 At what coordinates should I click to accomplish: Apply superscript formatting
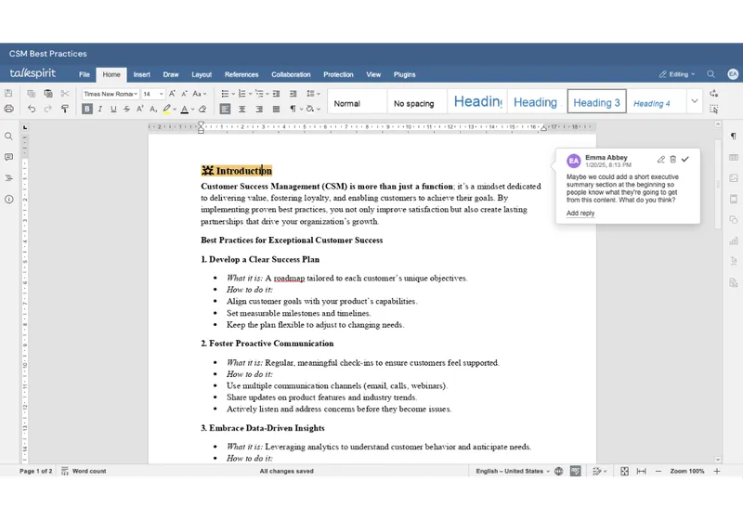click(x=140, y=109)
